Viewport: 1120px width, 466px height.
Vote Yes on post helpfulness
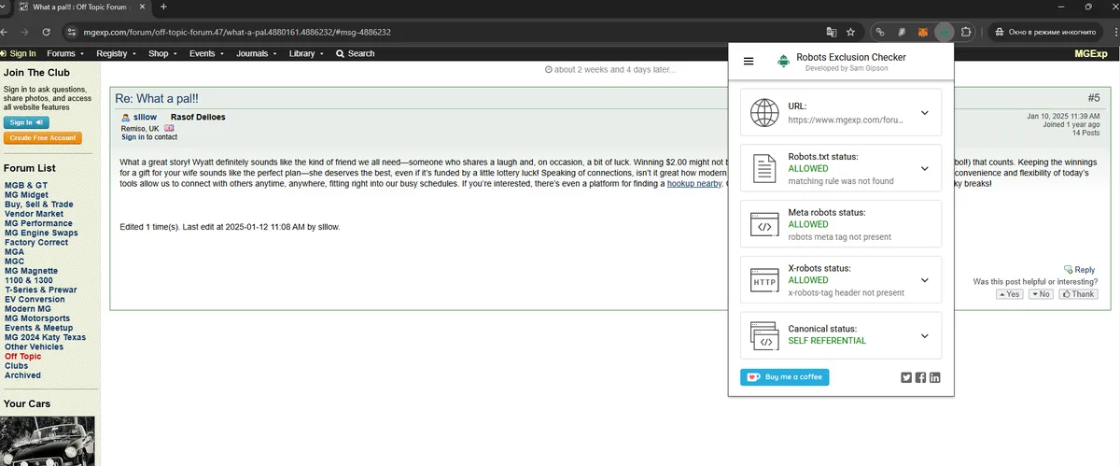click(x=1010, y=293)
